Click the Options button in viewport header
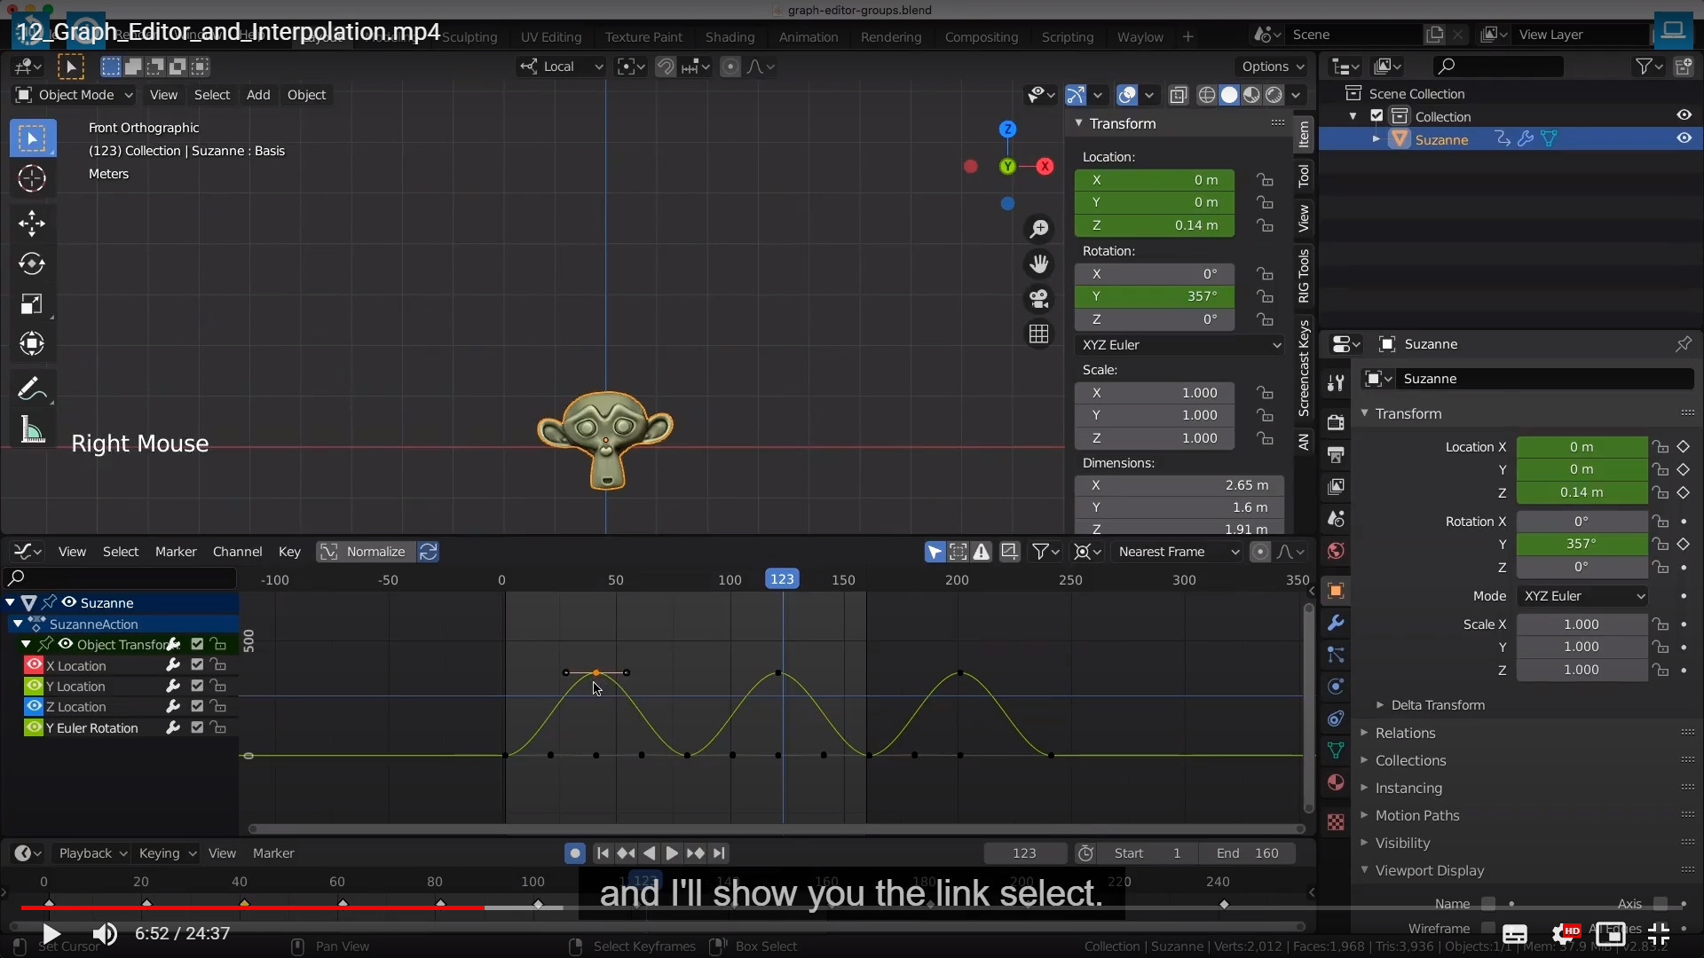The width and height of the screenshot is (1704, 958). pyautogui.click(x=1272, y=67)
